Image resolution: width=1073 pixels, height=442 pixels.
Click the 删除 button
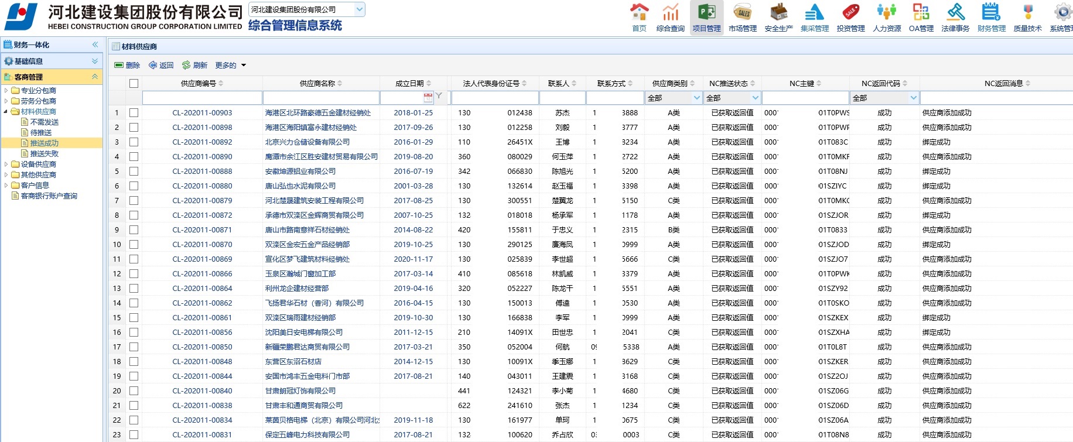127,66
